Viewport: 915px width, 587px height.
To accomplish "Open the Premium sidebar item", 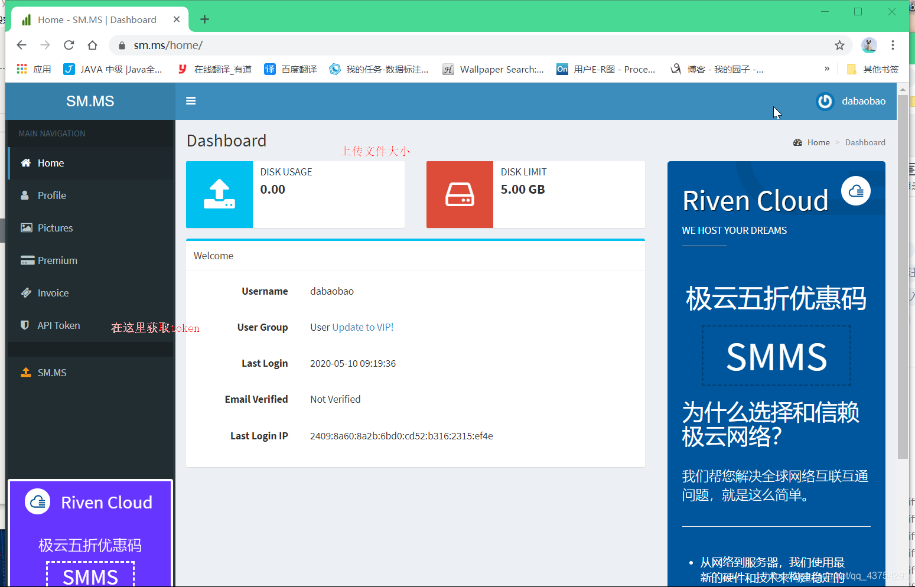I will (x=91, y=260).
